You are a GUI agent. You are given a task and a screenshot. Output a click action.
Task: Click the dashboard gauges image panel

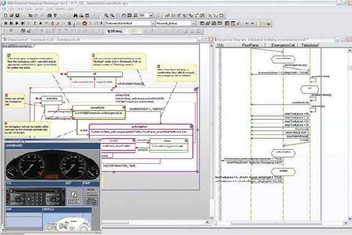52,165
